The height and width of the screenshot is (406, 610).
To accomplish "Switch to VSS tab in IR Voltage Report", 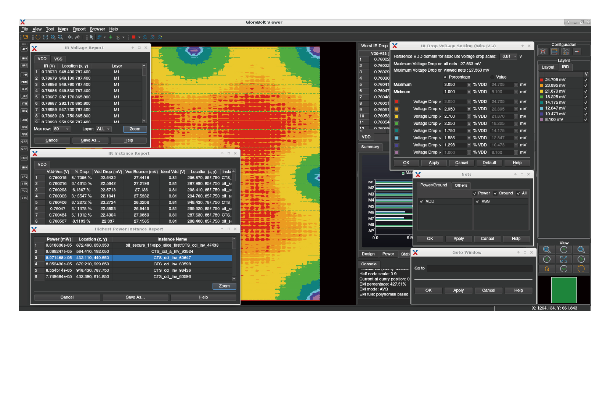I will [58, 59].
